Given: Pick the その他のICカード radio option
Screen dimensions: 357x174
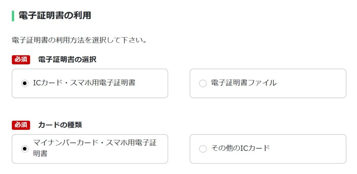Looking at the screenshot, I should coord(203,149).
